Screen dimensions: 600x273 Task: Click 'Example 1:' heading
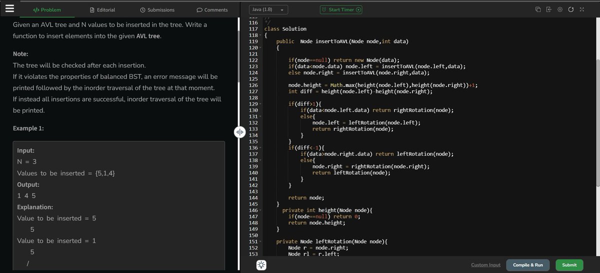(x=28, y=128)
